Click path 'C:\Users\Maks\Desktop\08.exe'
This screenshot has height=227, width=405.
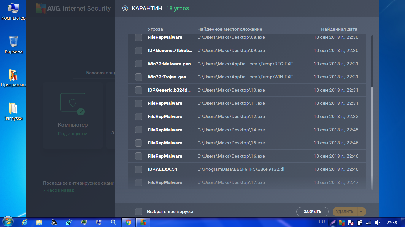[231, 37]
